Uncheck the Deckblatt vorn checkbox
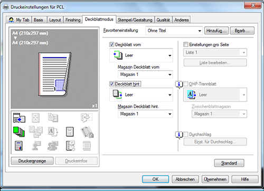The height and width of the screenshot is (191, 264). tap(111, 44)
